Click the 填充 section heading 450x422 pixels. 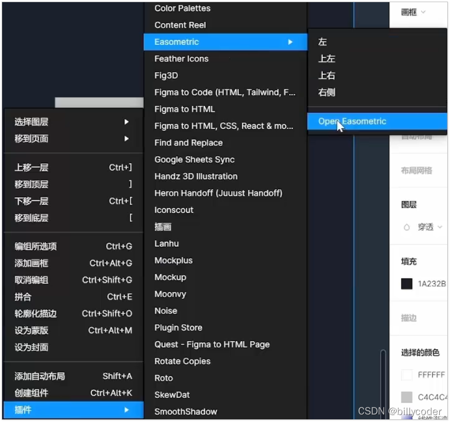click(409, 262)
